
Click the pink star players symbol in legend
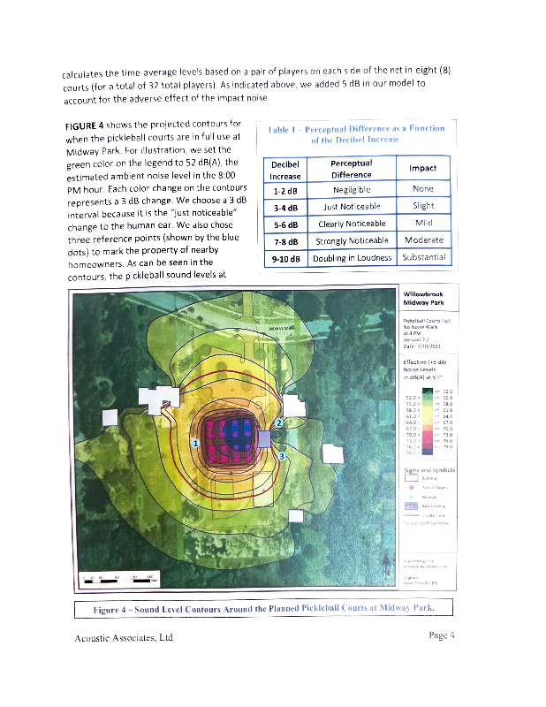coord(411,488)
